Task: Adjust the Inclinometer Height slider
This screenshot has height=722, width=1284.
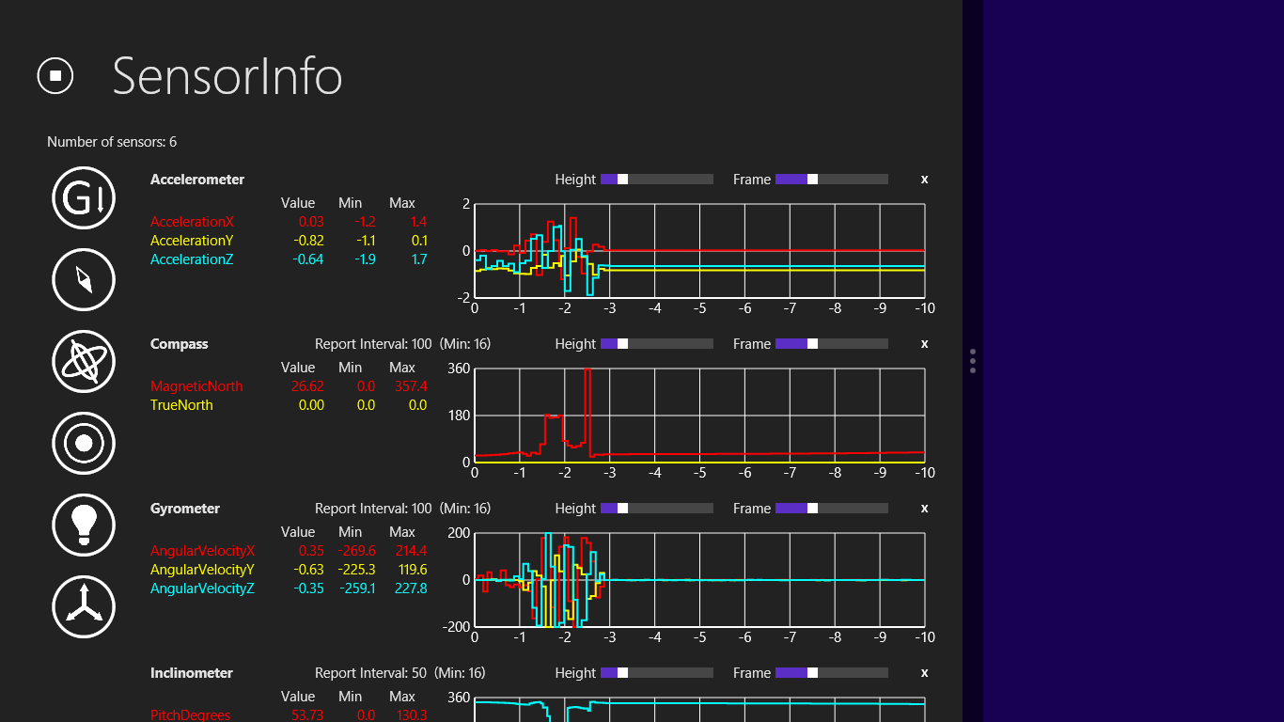Action: [622, 673]
